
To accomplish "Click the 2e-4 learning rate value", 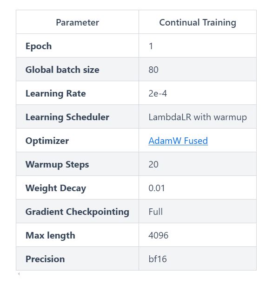I will (158, 93).
